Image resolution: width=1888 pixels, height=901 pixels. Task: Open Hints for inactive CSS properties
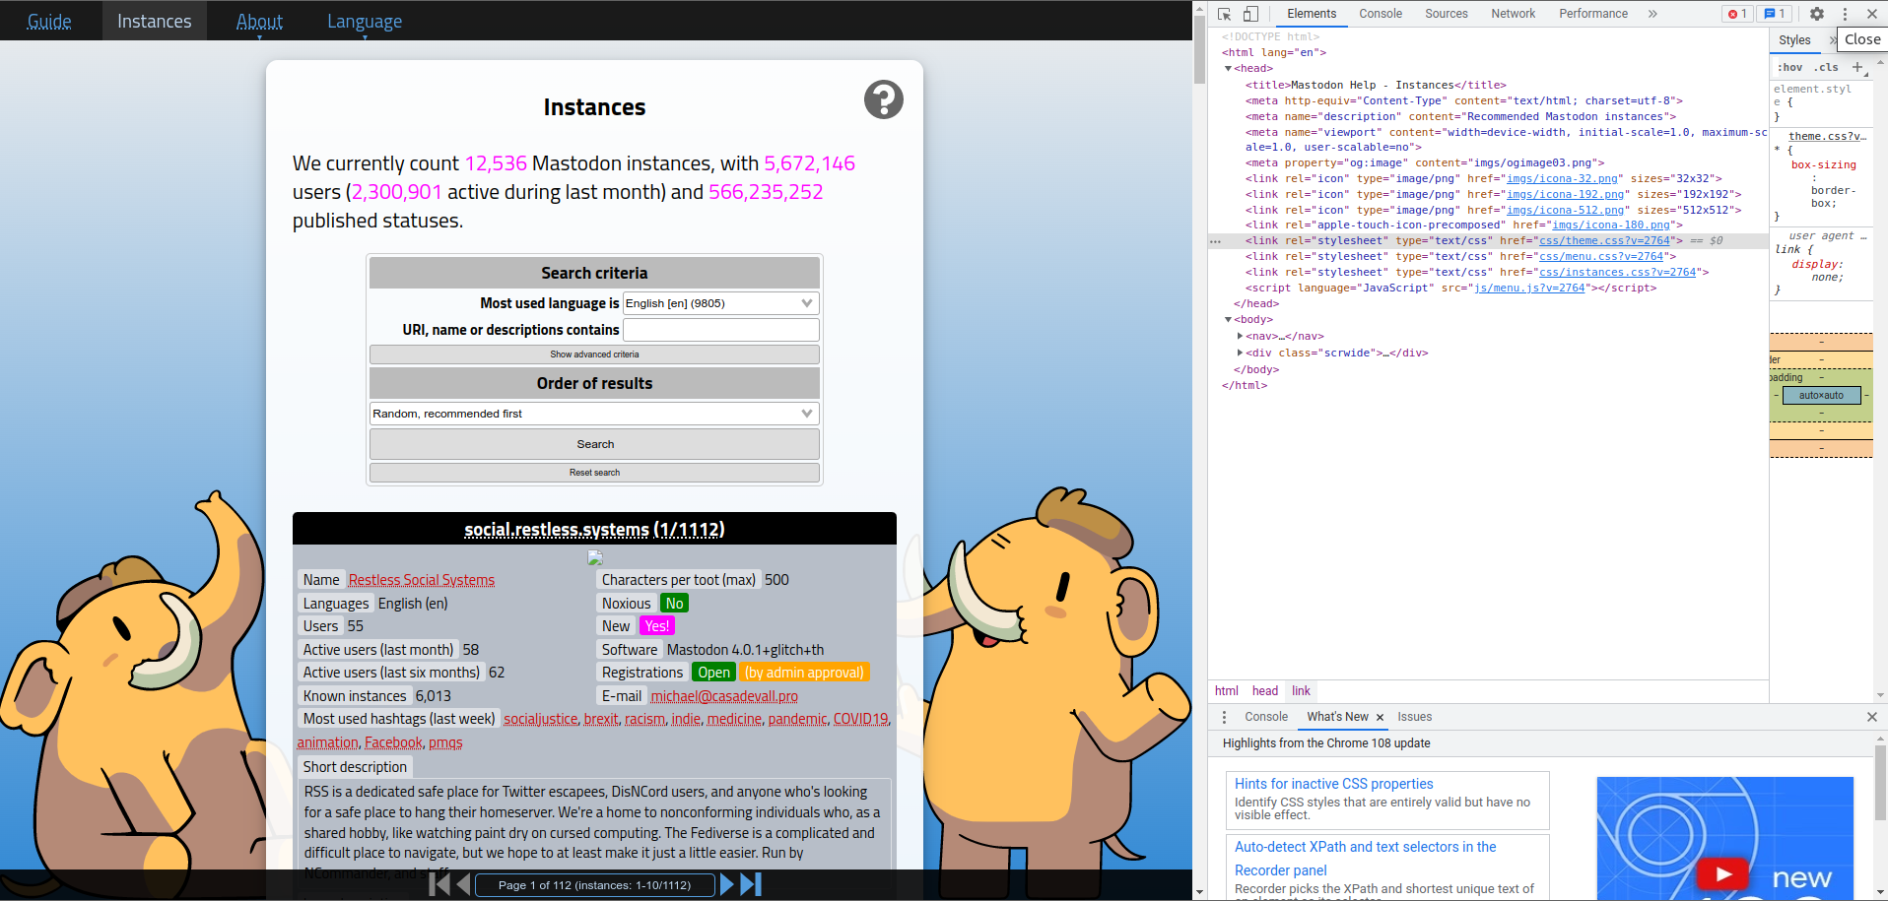(1333, 784)
